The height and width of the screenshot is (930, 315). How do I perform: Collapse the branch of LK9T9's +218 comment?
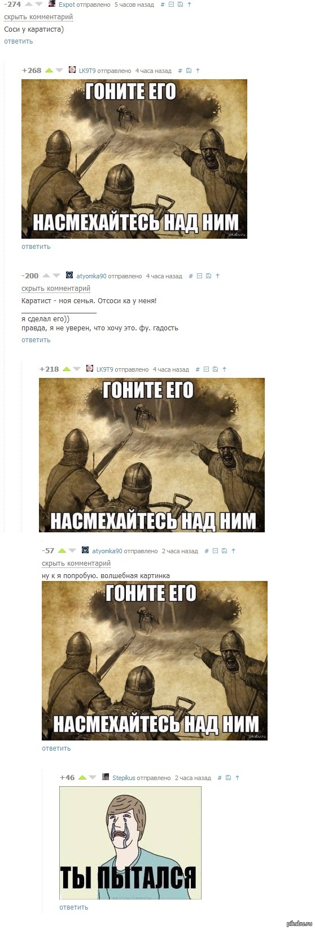(206, 369)
